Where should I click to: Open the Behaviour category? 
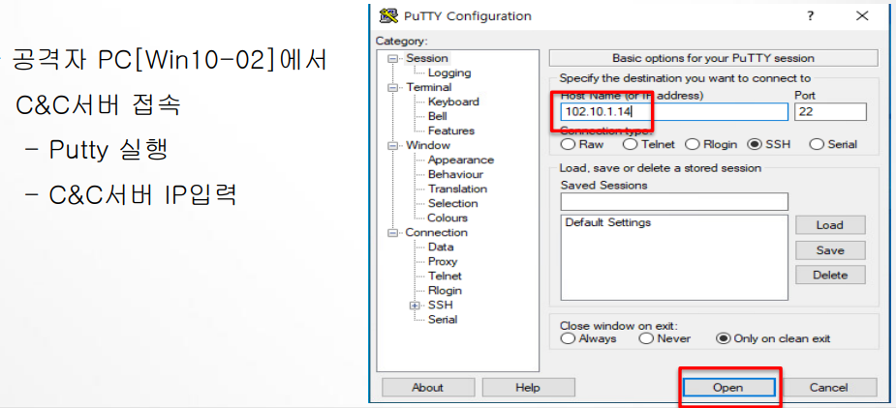point(455,175)
